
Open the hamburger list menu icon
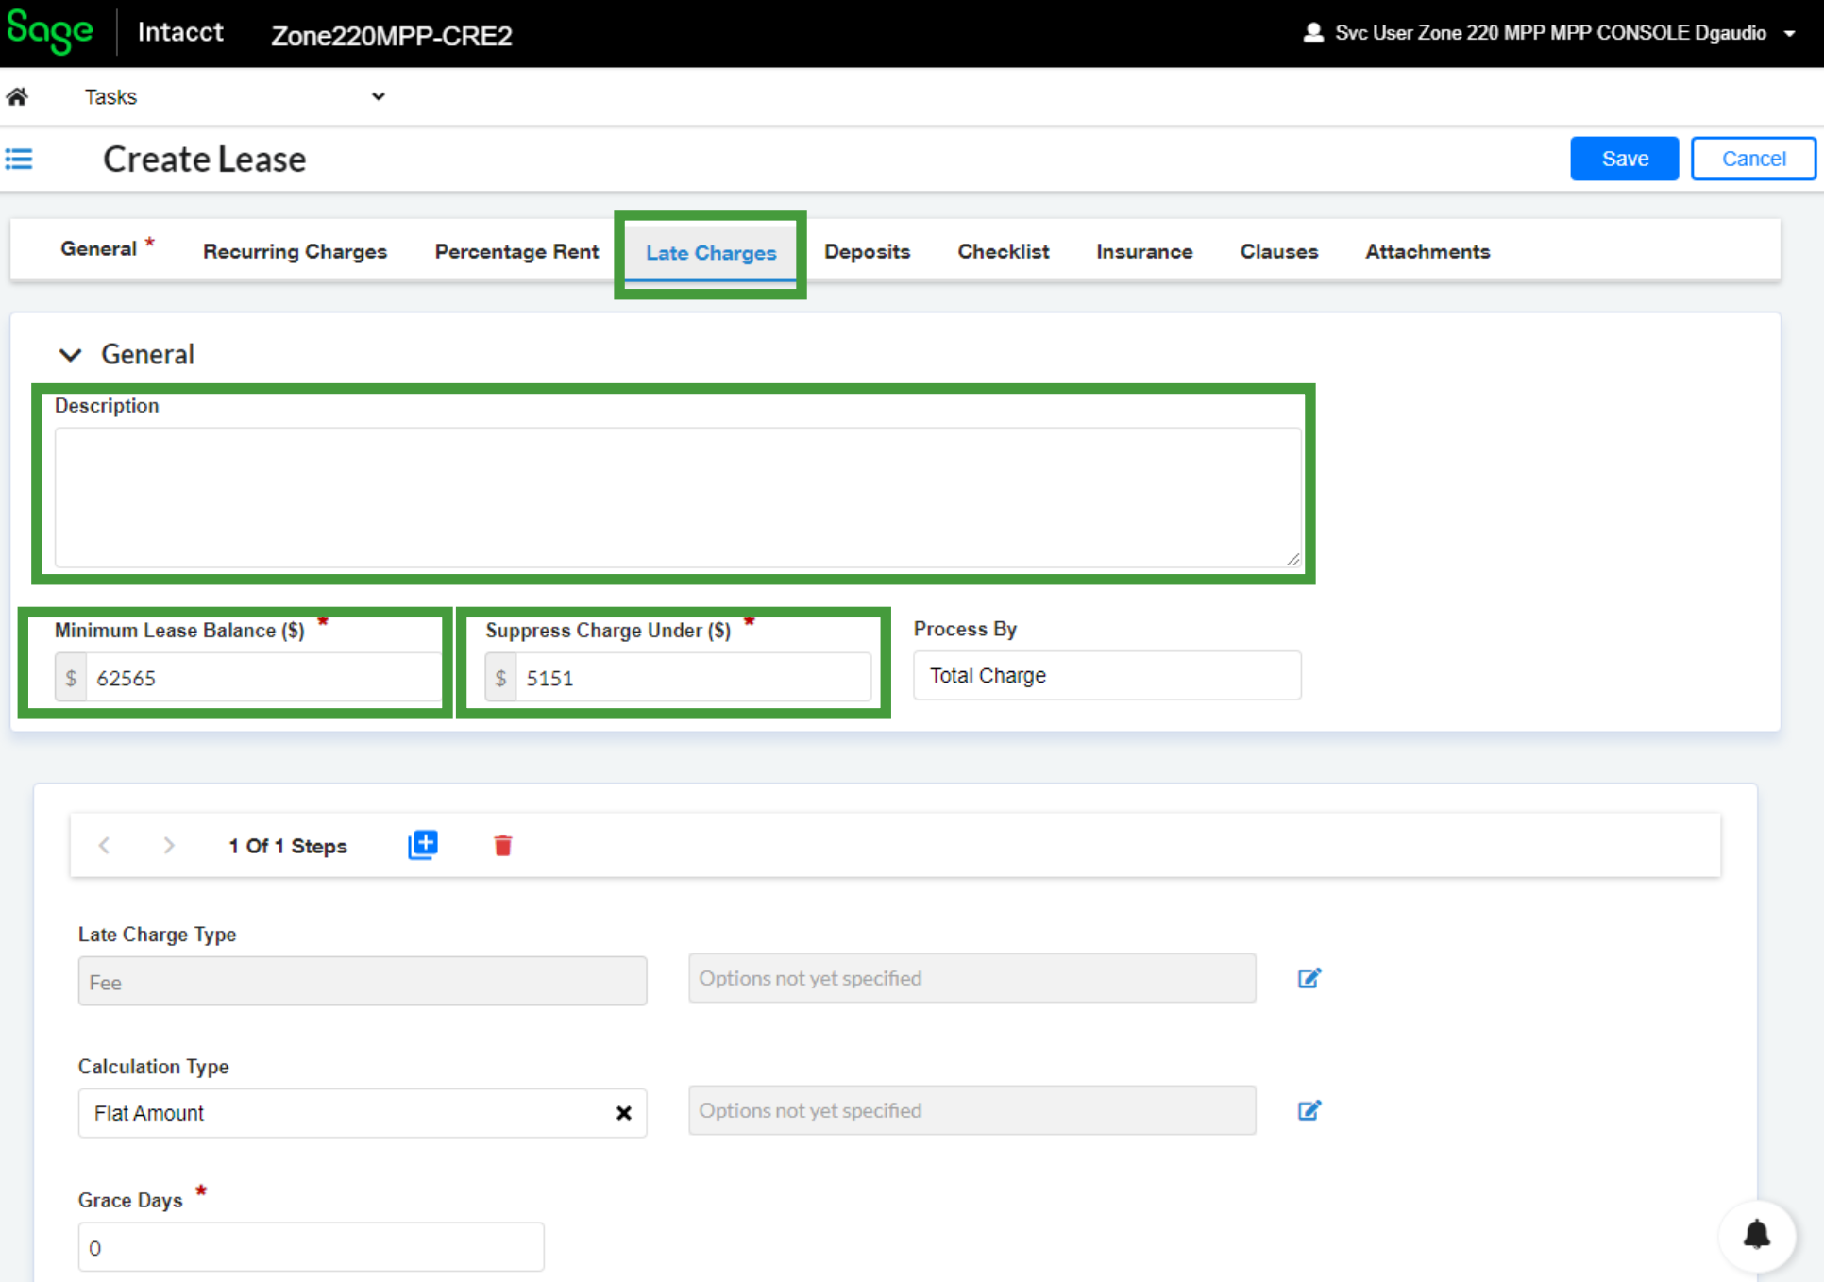pos(19,159)
